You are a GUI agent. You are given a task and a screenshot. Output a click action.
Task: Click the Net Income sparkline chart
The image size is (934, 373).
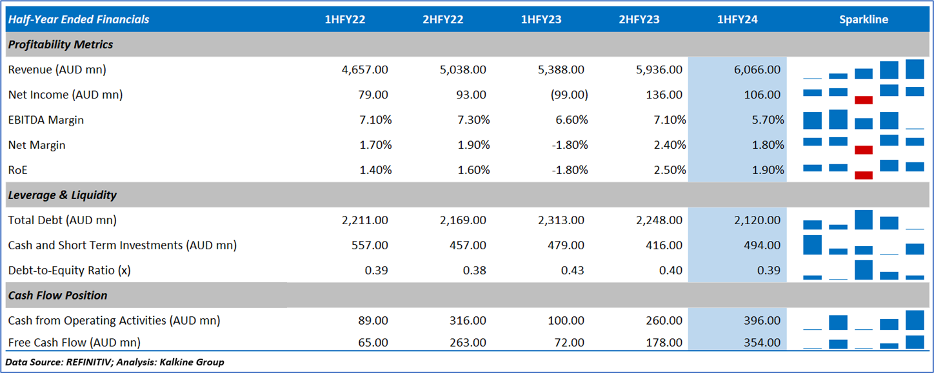pyautogui.click(x=863, y=95)
